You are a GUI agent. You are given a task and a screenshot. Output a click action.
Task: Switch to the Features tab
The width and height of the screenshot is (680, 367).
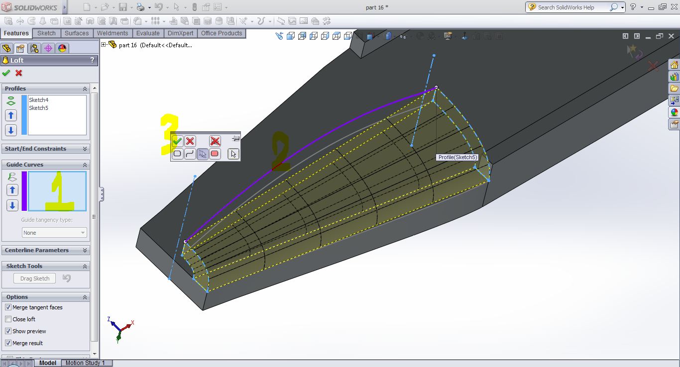tap(16, 33)
